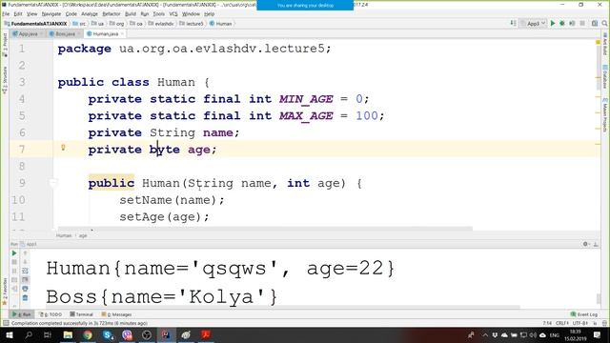610x343 pixels.
Task: Open Skype from the taskbar
Action: click(108, 334)
